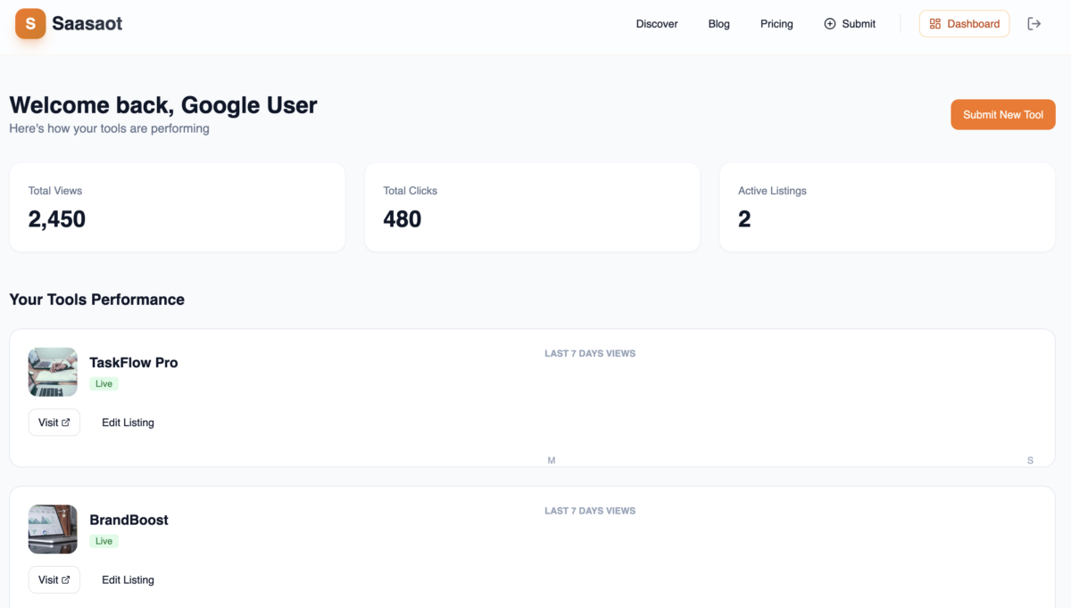1071x608 pixels.
Task: Select the Dashboard grid icon
Action: tap(938, 23)
